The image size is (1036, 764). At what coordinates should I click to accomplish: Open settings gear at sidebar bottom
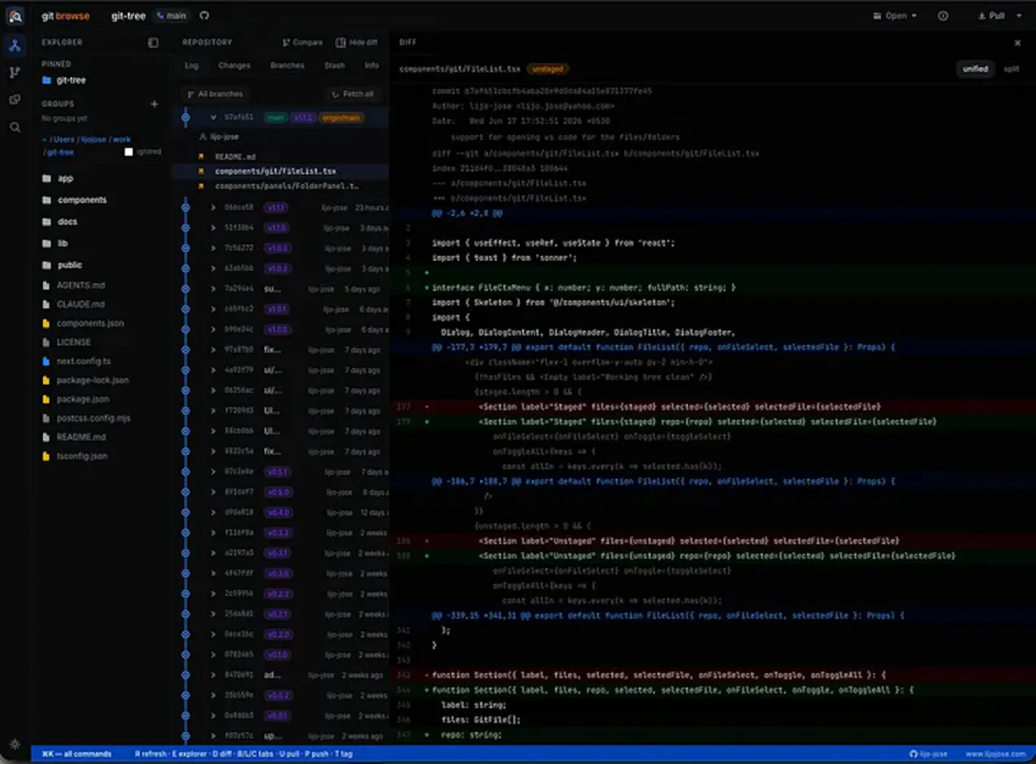point(15,745)
